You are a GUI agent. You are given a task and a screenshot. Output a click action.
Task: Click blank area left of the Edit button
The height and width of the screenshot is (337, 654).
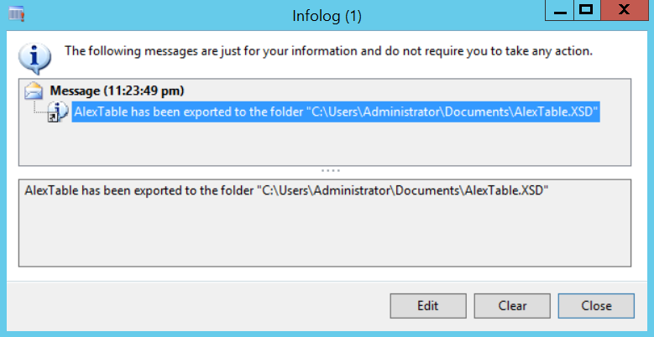[201, 306]
